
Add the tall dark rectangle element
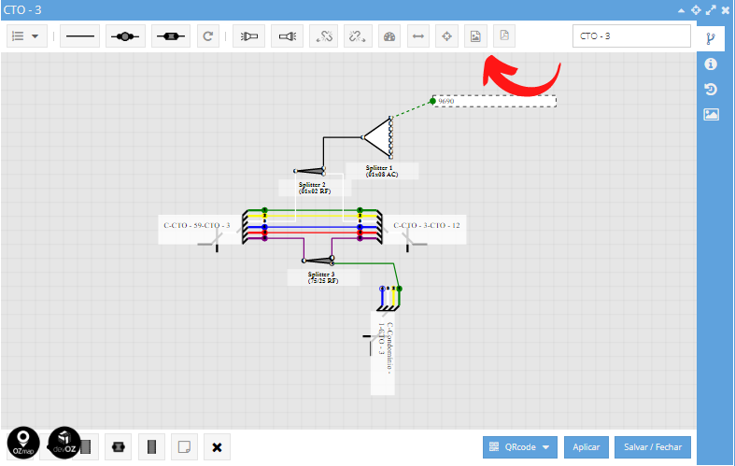point(151,447)
